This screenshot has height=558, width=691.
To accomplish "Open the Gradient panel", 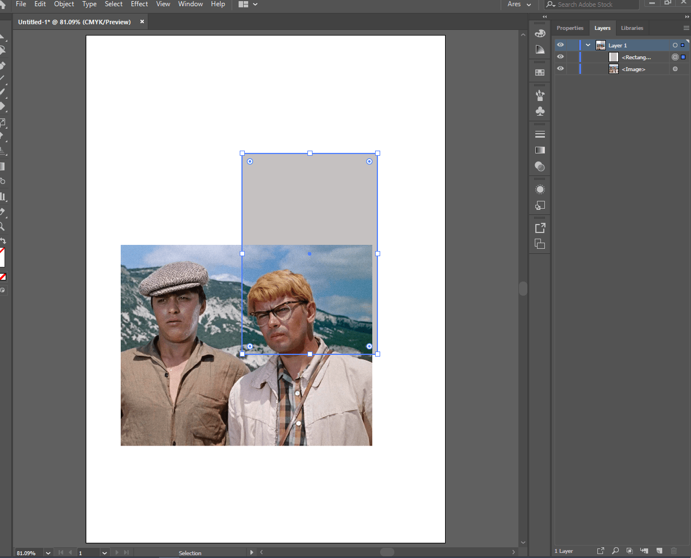I will [540, 150].
